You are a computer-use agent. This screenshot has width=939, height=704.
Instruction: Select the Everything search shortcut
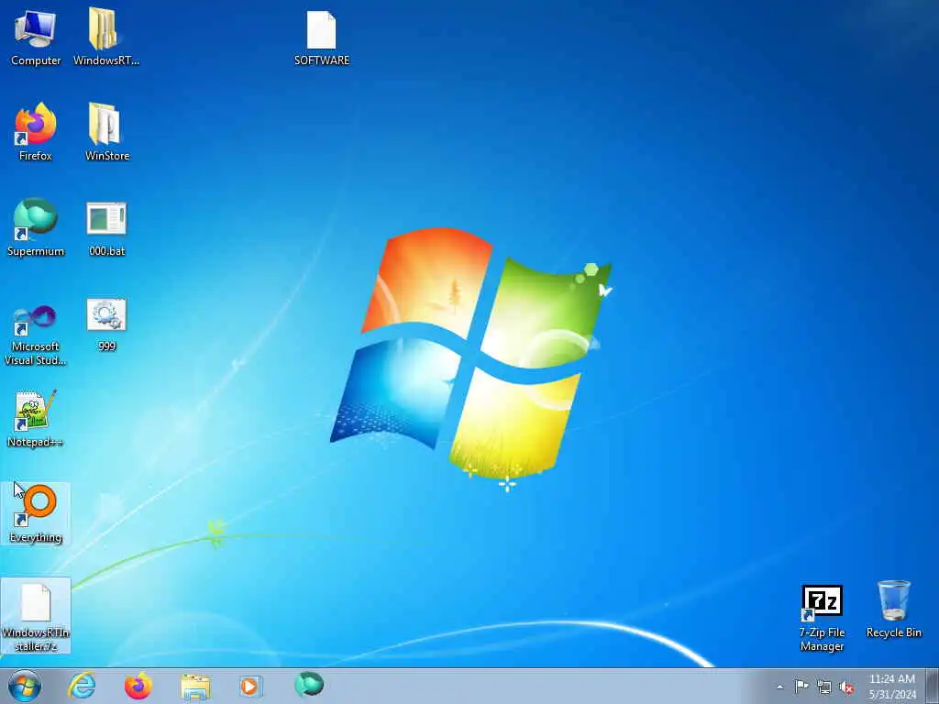click(x=36, y=513)
